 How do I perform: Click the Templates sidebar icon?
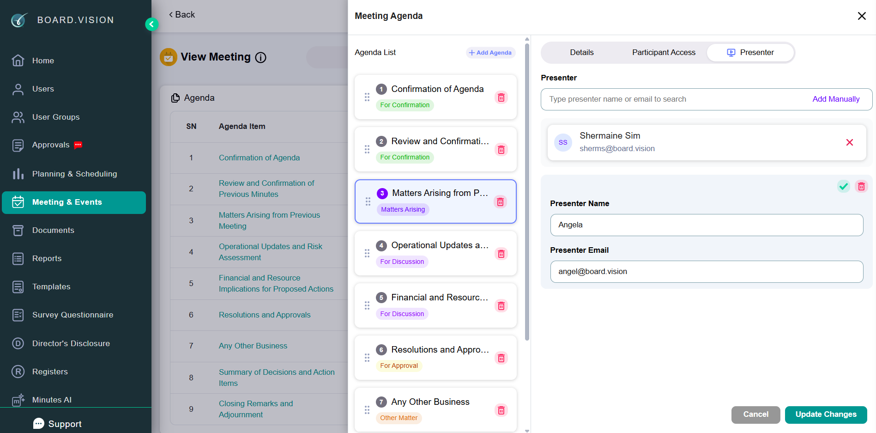(x=18, y=287)
